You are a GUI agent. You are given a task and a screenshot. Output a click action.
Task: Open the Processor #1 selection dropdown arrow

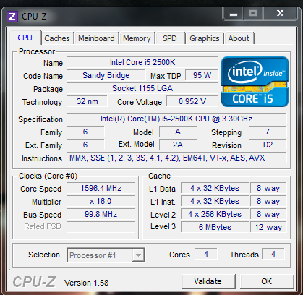pos(138,255)
